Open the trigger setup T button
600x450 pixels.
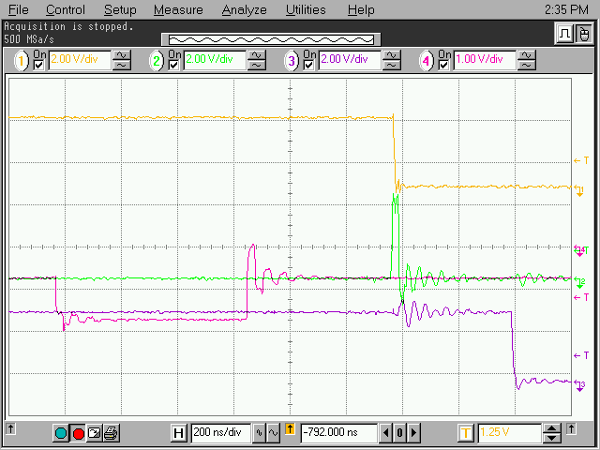466,433
